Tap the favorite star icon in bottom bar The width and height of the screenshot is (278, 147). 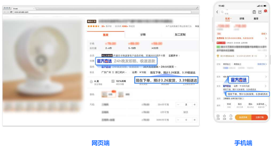[224, 116]
